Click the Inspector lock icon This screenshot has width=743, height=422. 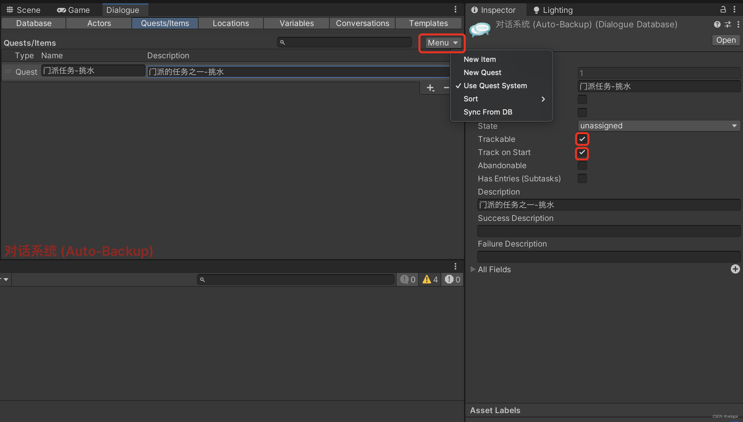(723, 10)
